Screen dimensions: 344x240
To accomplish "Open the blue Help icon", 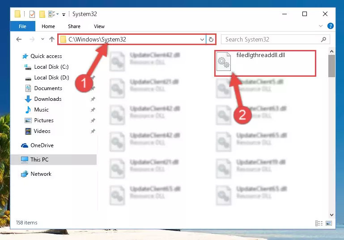I will [331, 26].
